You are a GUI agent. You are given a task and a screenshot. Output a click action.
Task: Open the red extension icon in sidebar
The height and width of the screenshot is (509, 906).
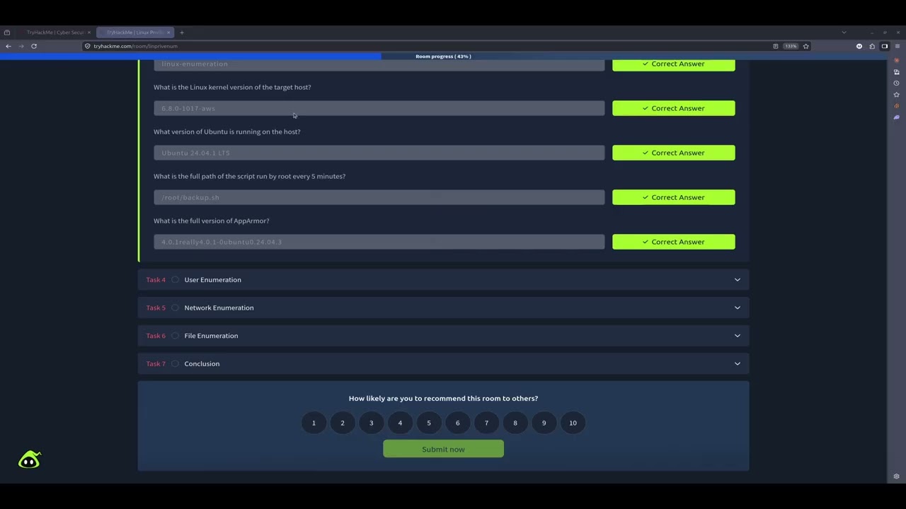pos(897,60)
